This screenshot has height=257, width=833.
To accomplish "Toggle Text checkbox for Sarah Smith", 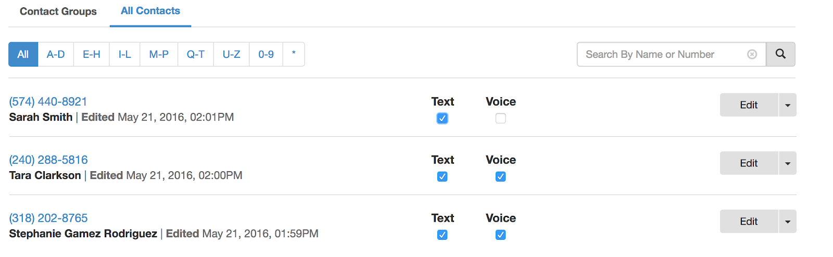I will coord(443,119).
